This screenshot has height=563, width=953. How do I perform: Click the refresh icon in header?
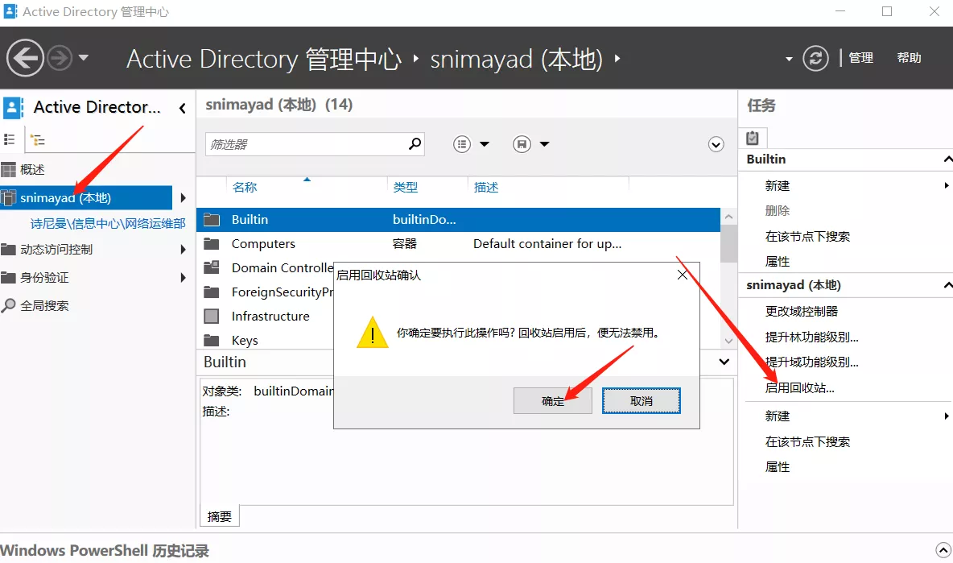(815, 58)
